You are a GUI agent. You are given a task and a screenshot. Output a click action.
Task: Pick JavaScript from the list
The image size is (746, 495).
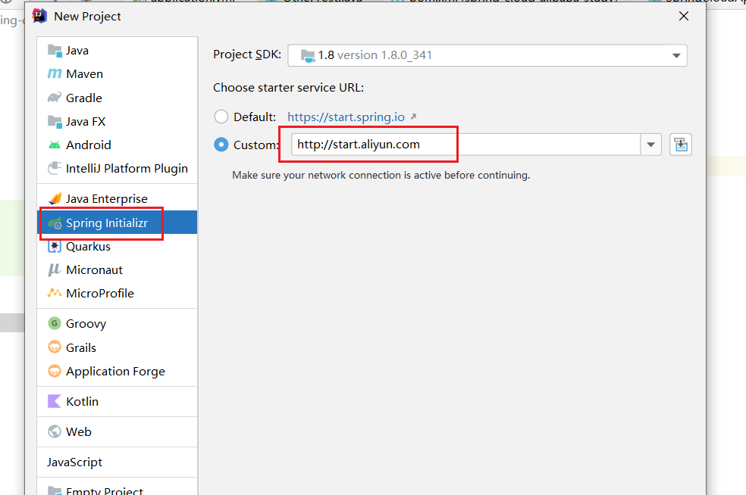tap(117, 462)
